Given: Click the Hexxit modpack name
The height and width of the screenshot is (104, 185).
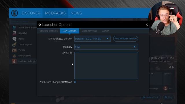Looking at the screenshot, I should pos(21,39).
